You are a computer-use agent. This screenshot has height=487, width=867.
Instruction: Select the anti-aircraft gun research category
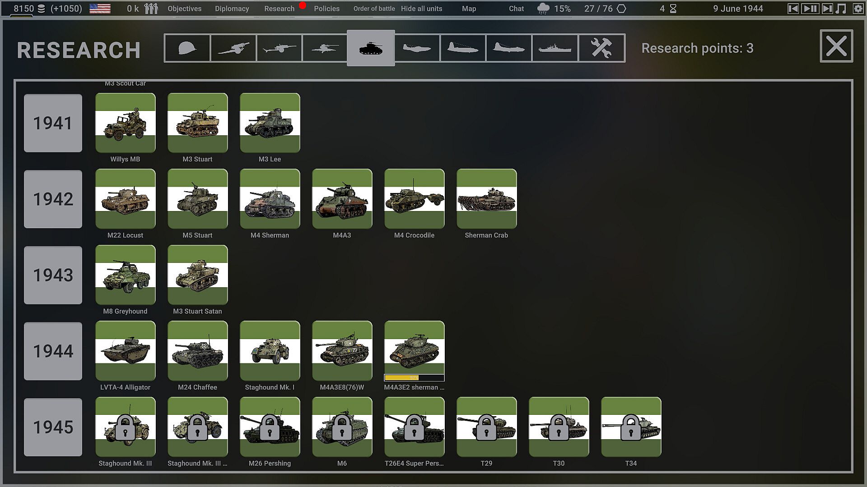pyautogui.click(x=325, y=48)
